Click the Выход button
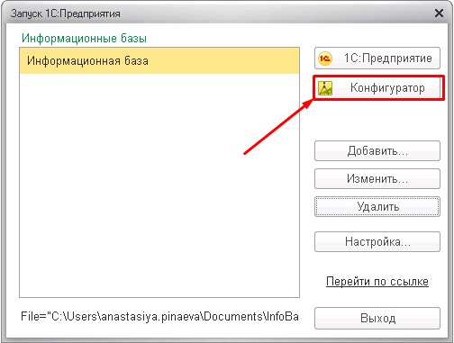454x343 pixels. coord(377,318)
